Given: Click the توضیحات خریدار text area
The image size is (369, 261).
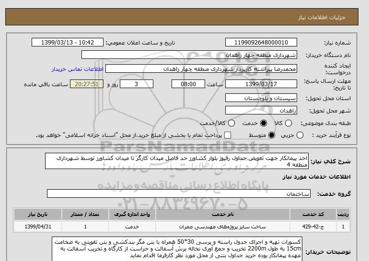Looking at the screenshot, I should pyautogui.click(x=177, y=249).
